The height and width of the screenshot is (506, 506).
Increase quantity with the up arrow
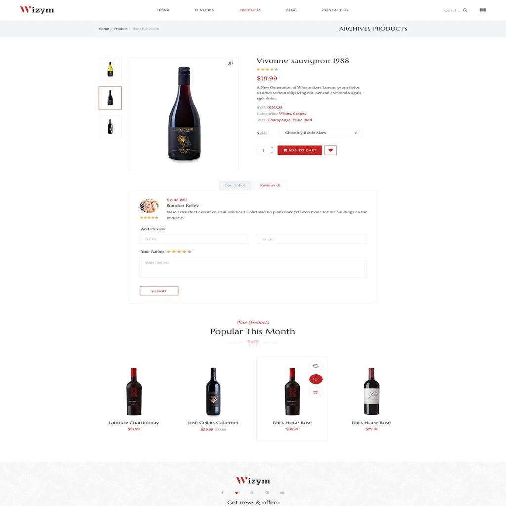[x=272, y=148]
